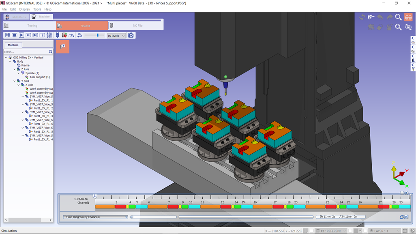Click timeline segment numbered 12
416x234 pixels.
pyautogui.click(x=225, y=207)
